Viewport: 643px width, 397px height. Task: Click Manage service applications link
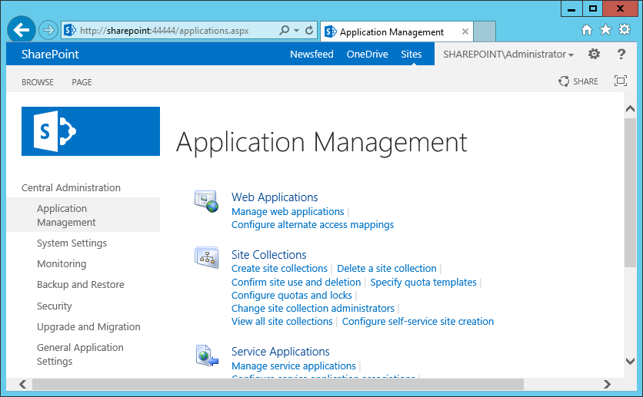coord(294,366)
